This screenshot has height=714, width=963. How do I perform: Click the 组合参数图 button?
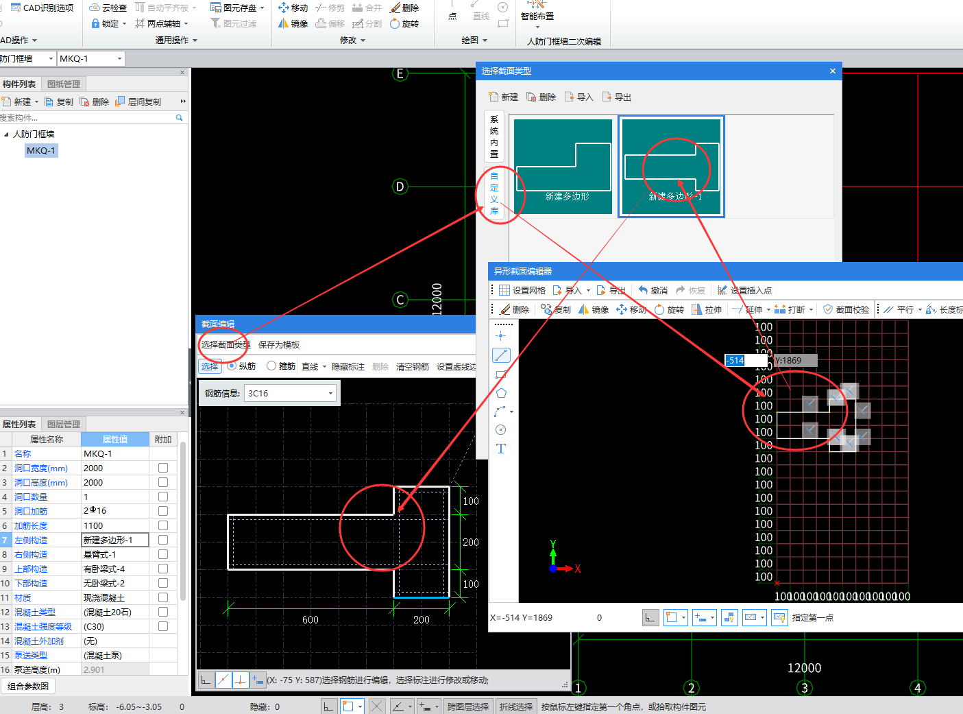[28, 686]
